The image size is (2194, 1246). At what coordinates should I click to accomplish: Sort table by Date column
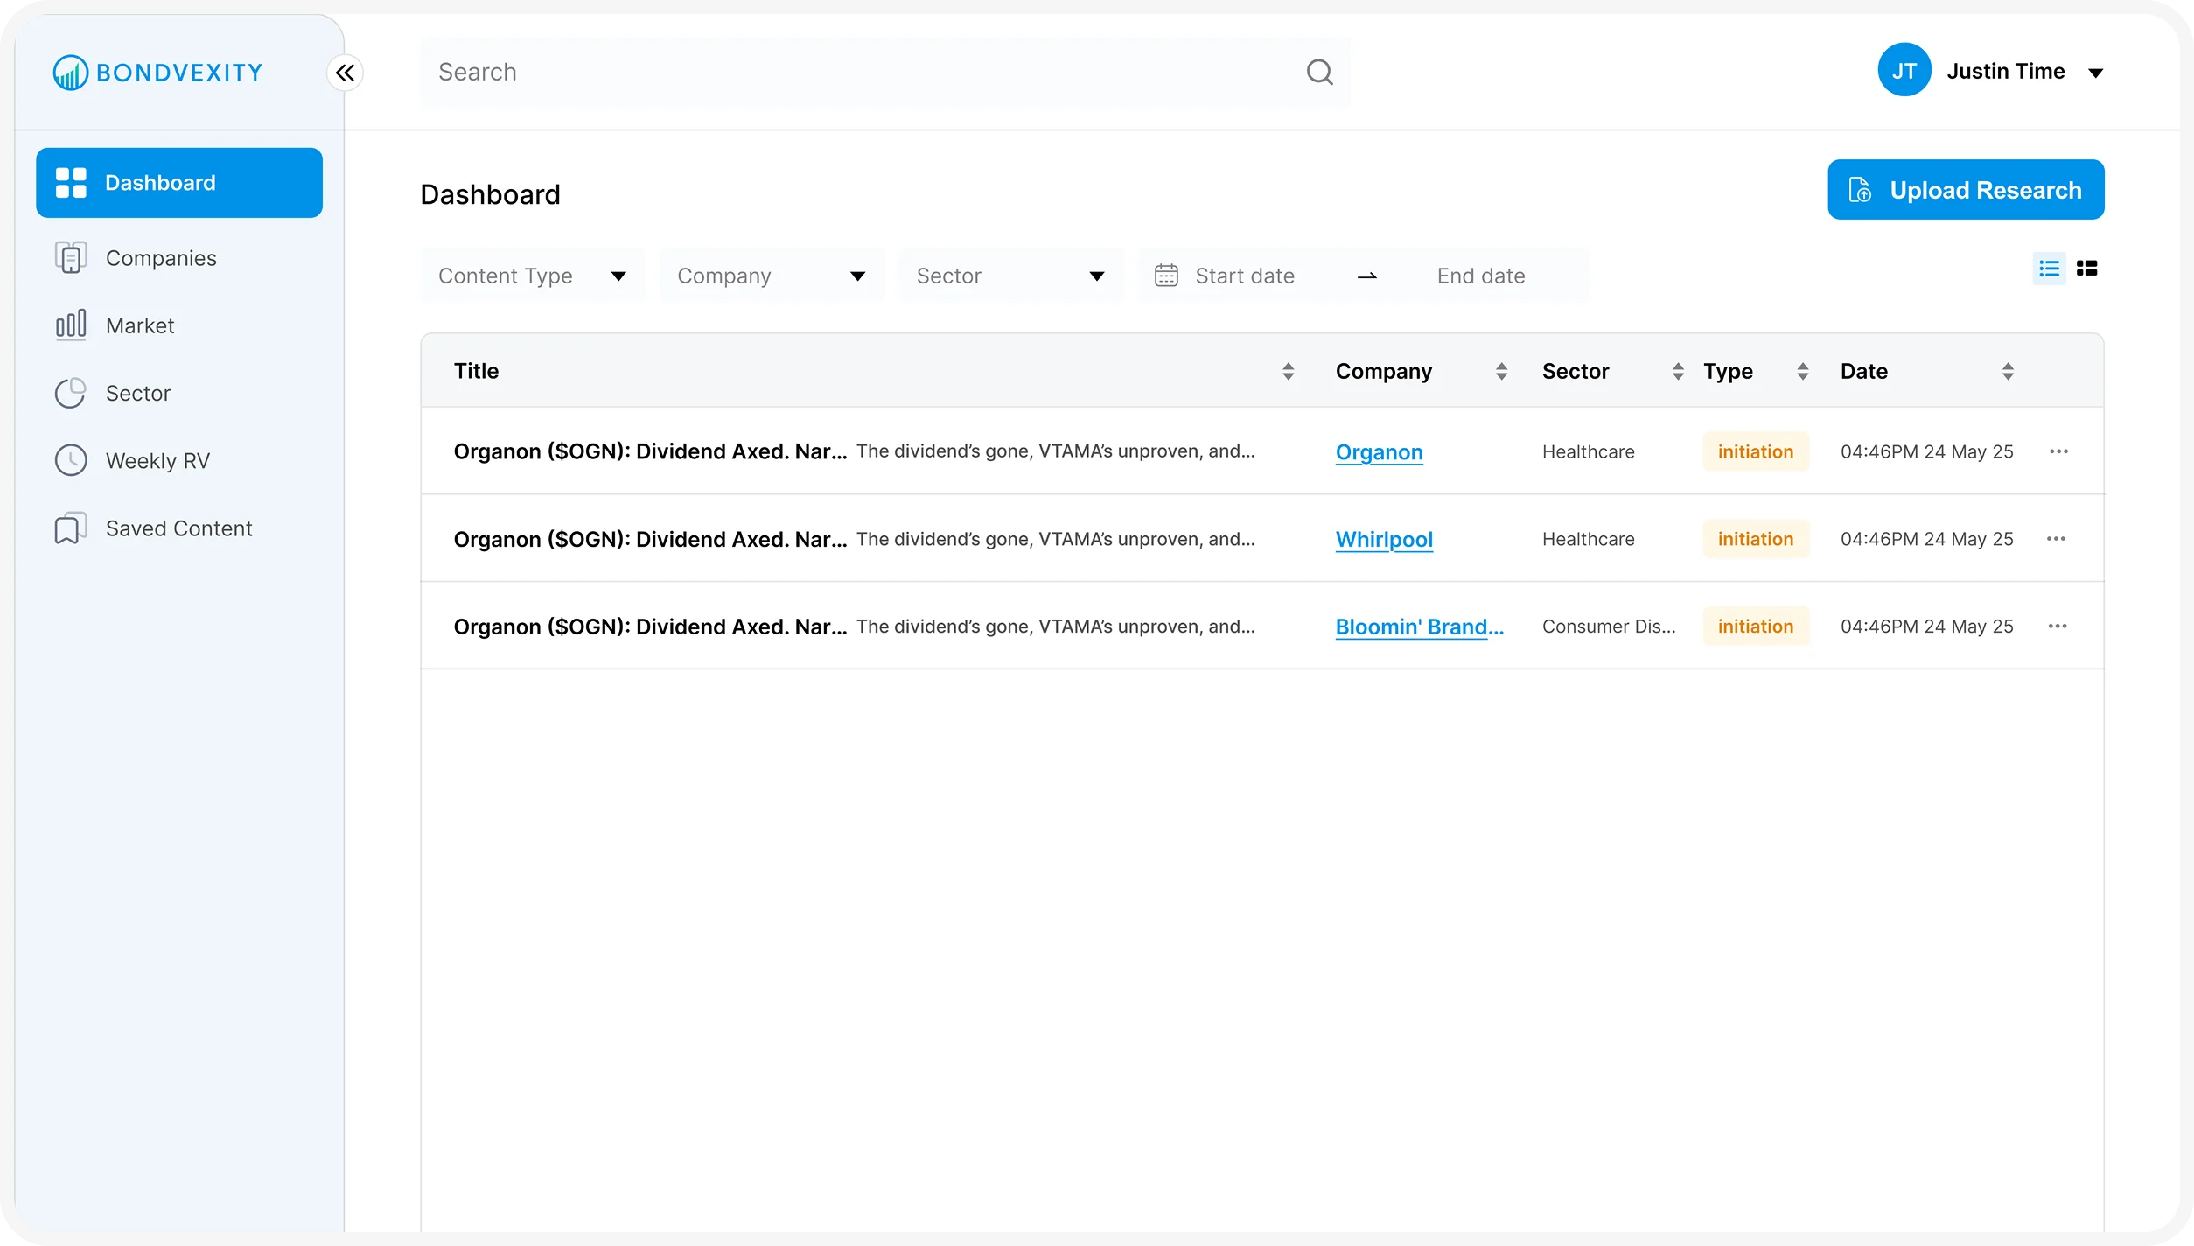pos(2008,371)
